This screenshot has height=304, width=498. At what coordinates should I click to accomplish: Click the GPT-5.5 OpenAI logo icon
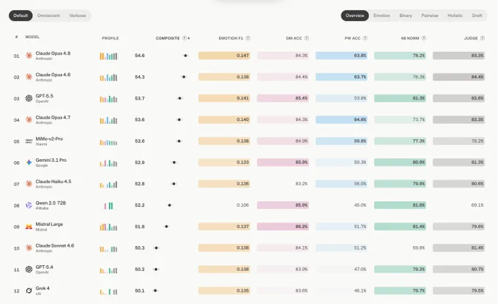[x=29, y=98]
